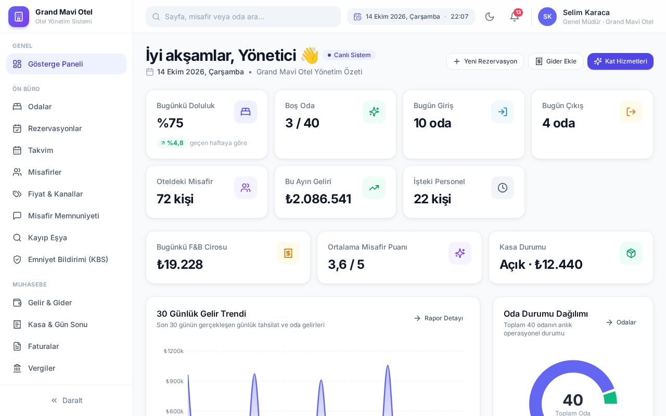Screen dimensions: 666x416
Task: Open the SK user avatar
Action: pyautogui.click(x=547, y=17)
